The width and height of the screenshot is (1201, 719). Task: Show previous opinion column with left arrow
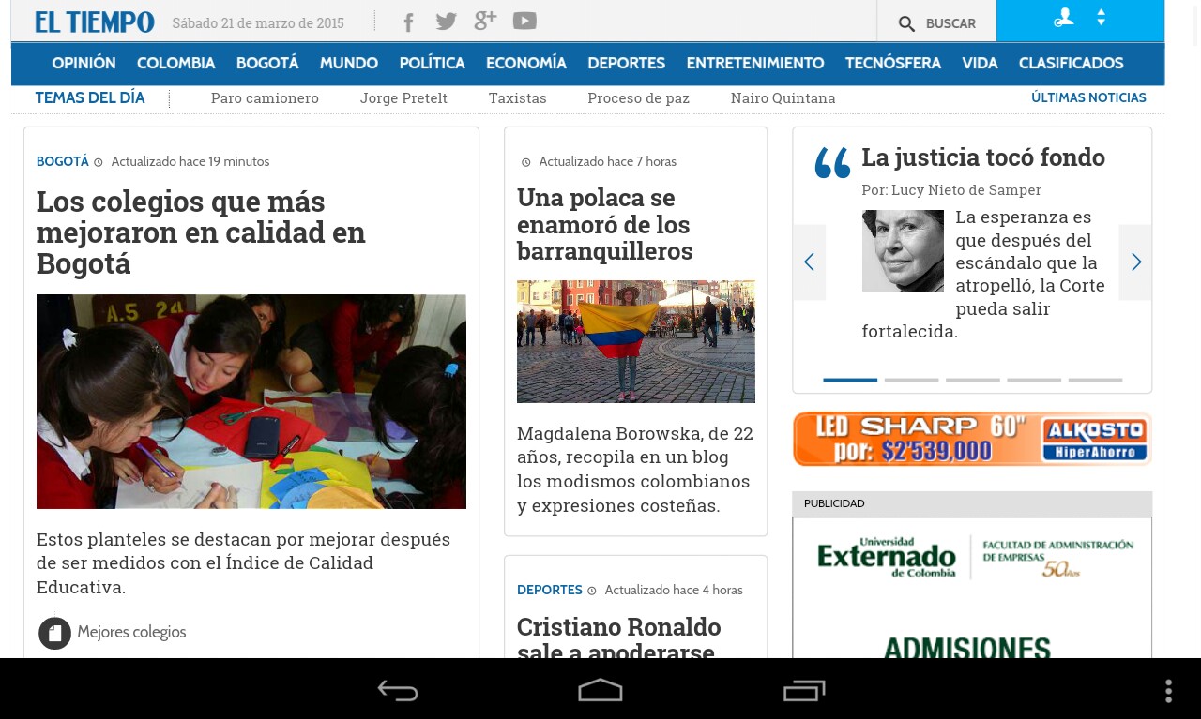pyautogui.click(x=809, y=262)
